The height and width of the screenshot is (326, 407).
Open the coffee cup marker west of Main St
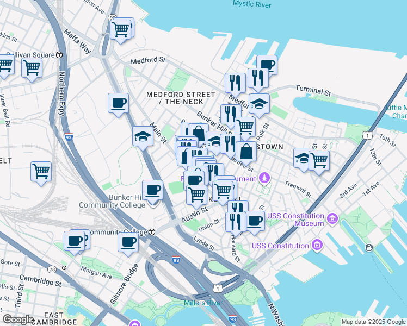coord(119,105)
